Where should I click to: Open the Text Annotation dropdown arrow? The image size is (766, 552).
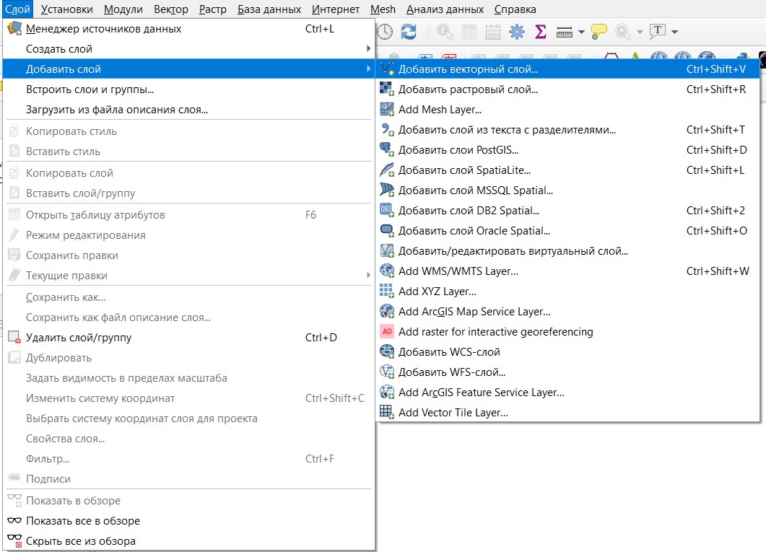674,32
